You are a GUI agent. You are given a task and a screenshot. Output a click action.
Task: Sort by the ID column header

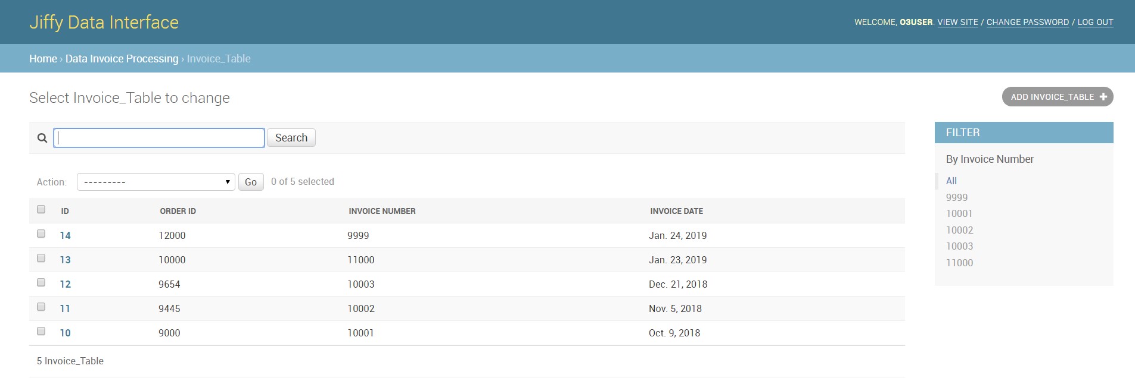pyautogui.click(x=65, y=211)
